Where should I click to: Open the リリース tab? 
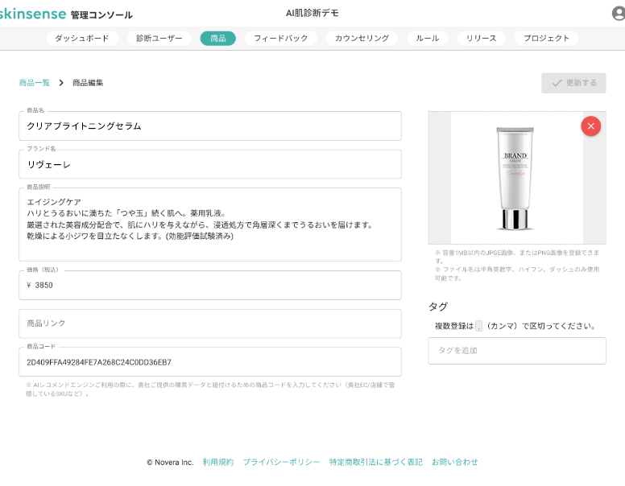tap(481, 39)
